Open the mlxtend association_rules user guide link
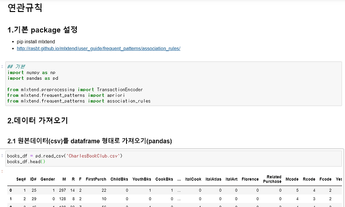Image resolution: width=345 pixels, height=207 pixels. [x=98, y=48]
